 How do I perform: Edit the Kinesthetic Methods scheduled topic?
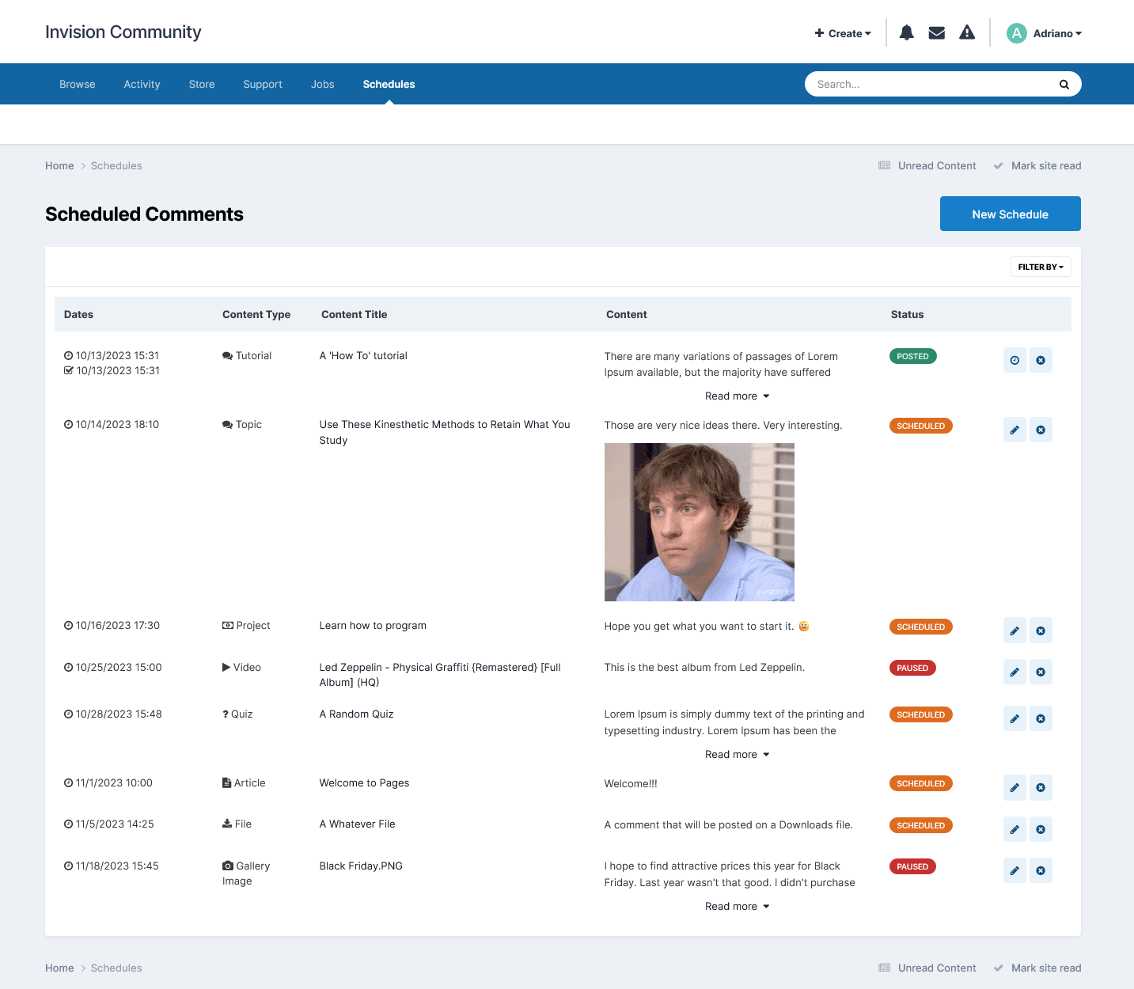click(1015, 430)
